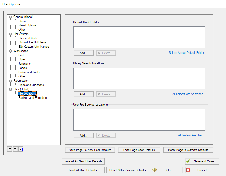Click Save All As New User Defaults
This screenshot has height=176, width=226.
coord(83,161)
